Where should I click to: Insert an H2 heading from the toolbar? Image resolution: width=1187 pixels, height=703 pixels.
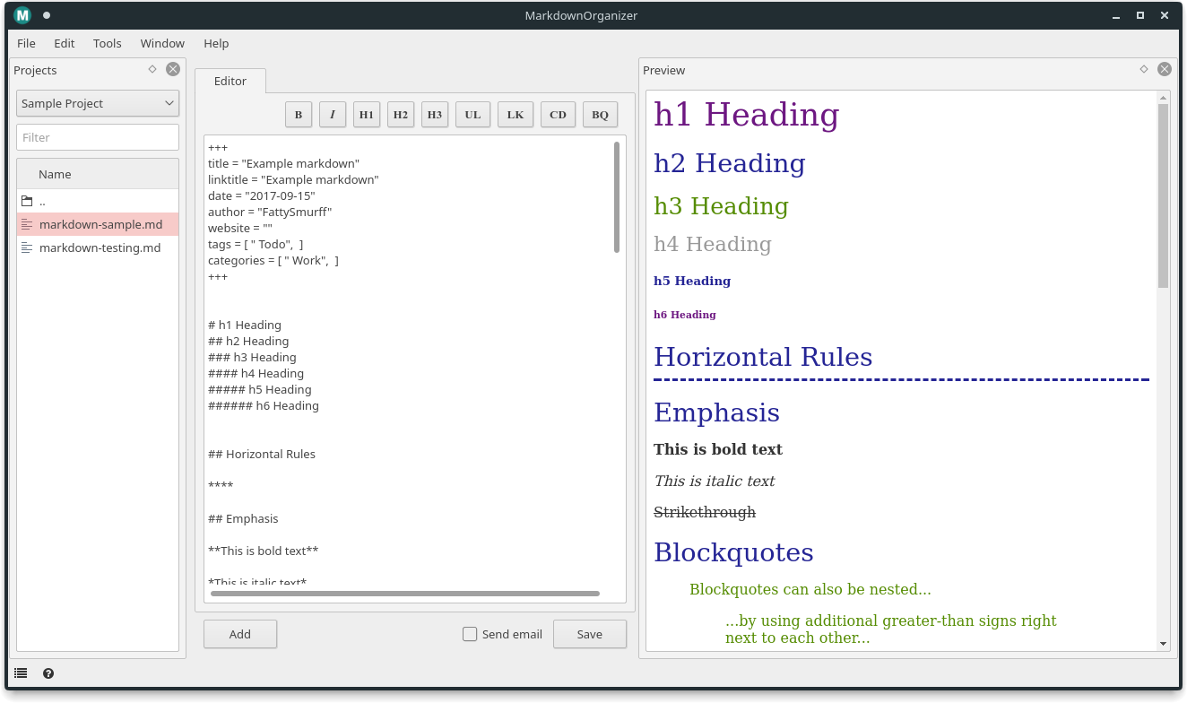[401, 114]
